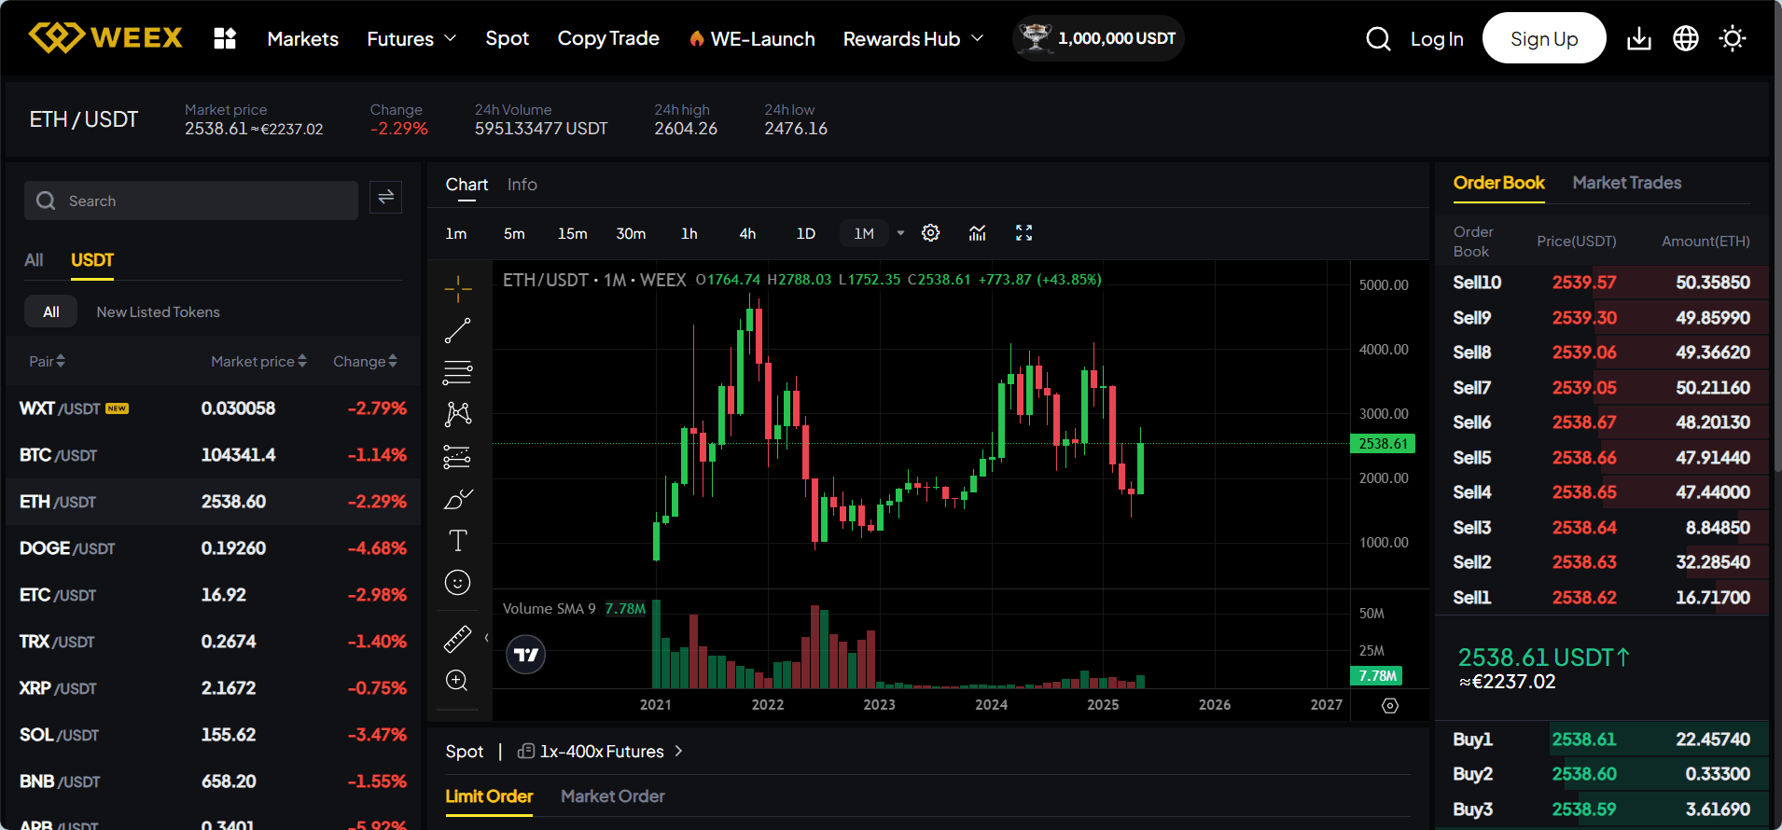Select the ruler measure tool

click(x=457, y=639)
